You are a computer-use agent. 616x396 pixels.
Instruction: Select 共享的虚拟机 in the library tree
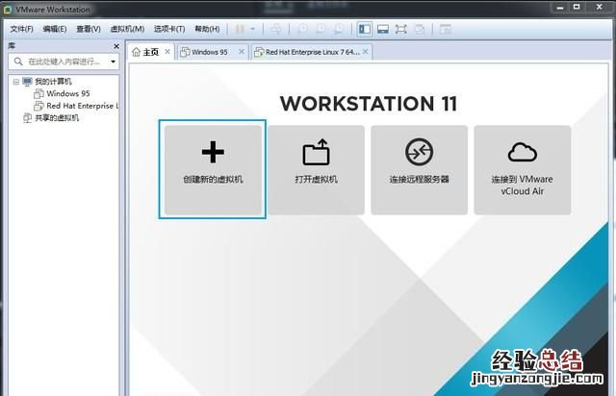57,118
